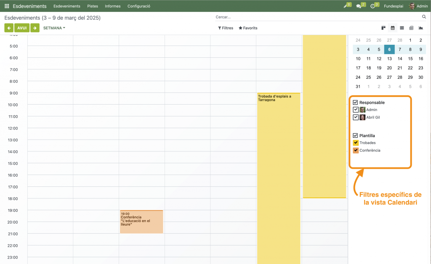Open the Filtres dropdown
431x264 pixels.
(x=226, y=28)
